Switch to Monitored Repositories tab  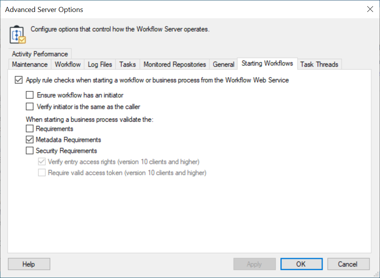[x=175, y=64]
